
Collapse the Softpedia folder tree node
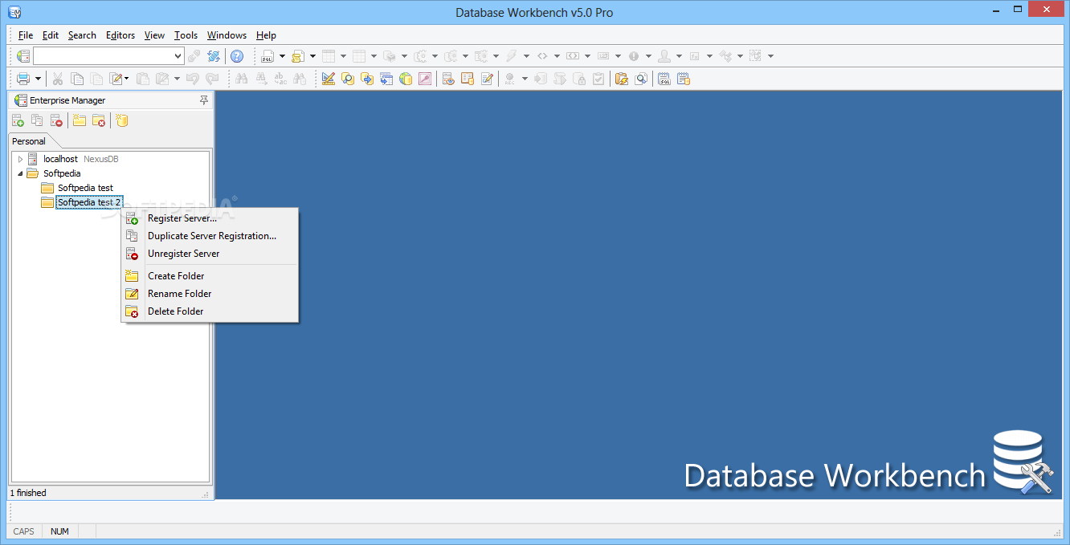click(21, 173)
